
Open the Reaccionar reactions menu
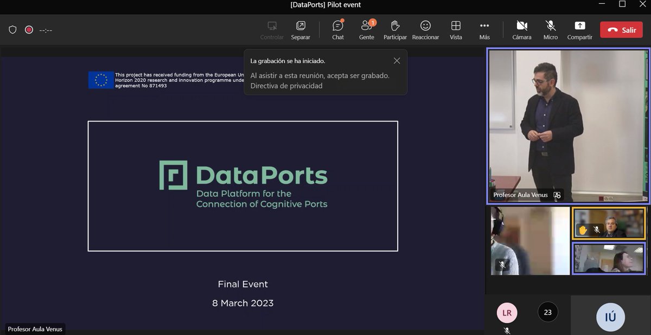point(425,30)
